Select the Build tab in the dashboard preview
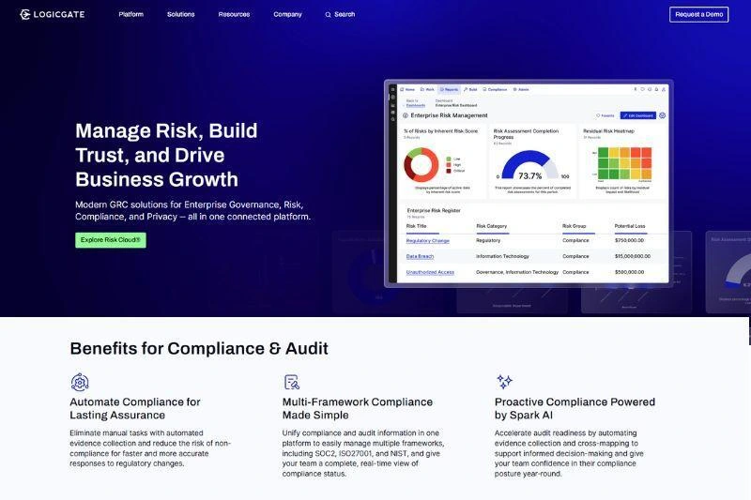Viewport: 751px width, 500px height. (x=470, y=89)
